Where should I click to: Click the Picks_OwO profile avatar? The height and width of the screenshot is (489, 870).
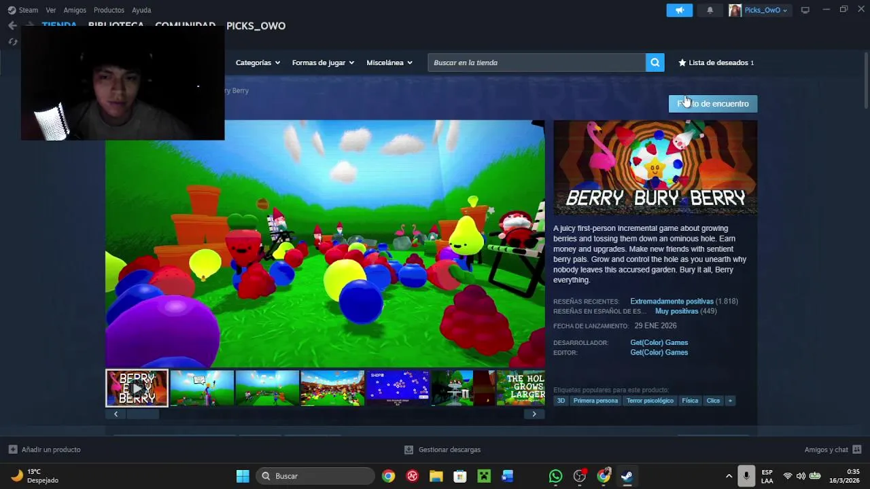[x=735, y=10]
